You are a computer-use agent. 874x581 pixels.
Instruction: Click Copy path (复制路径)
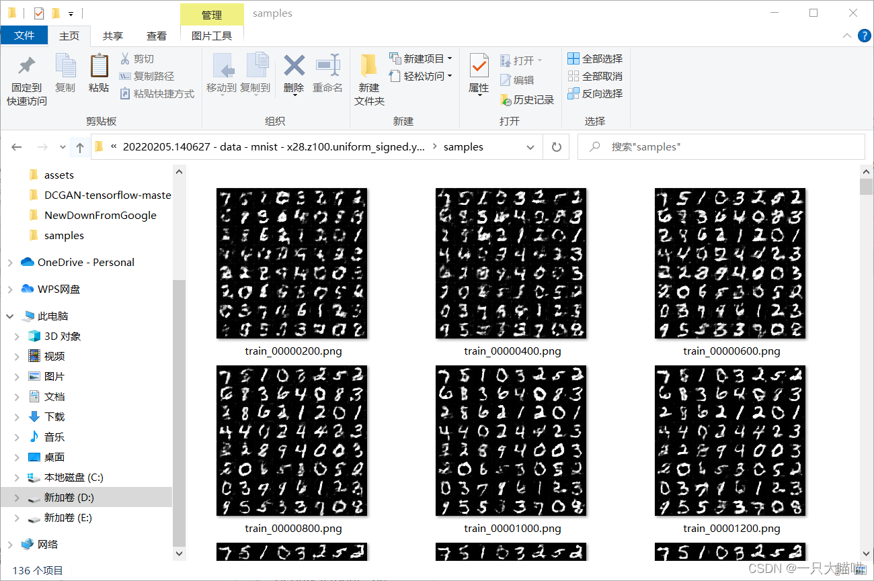(x=147, y=77)
